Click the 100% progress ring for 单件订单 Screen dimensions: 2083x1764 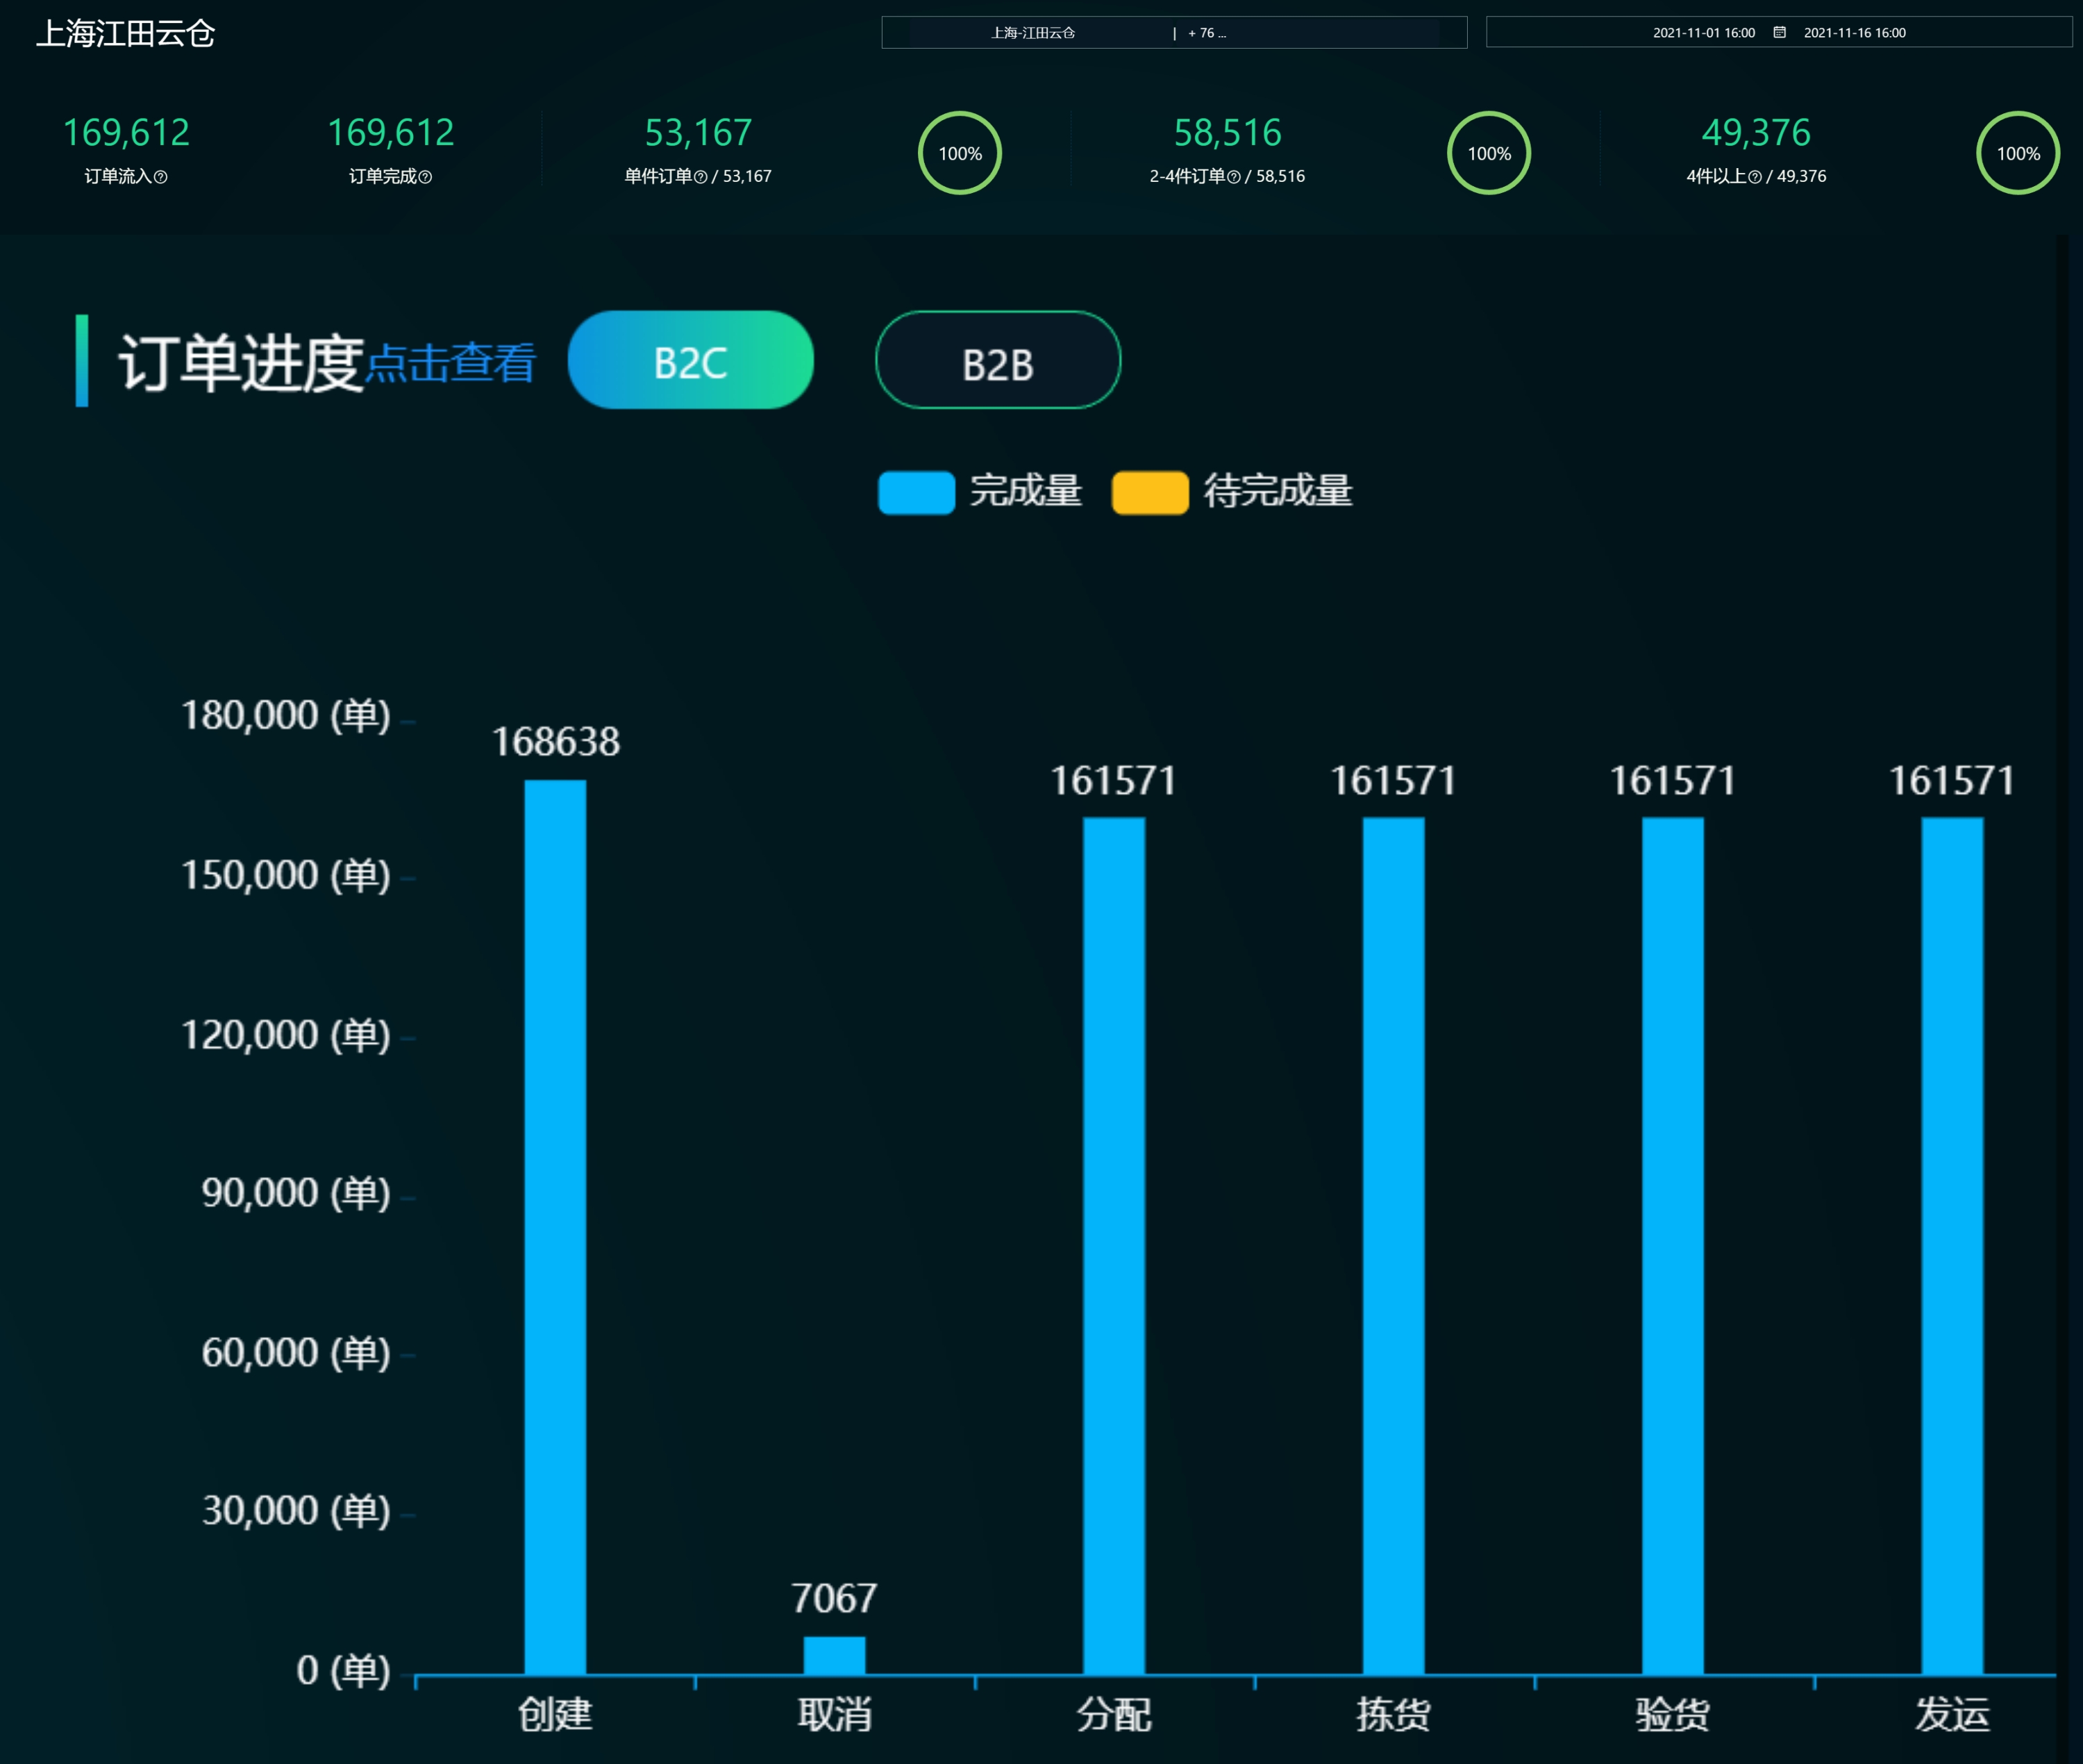(960, 153)
